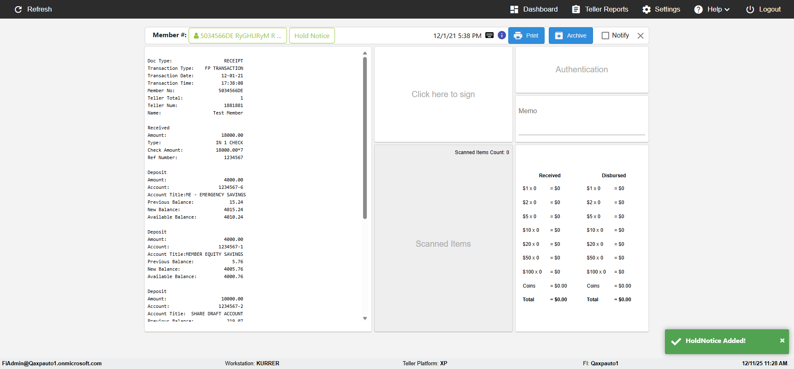Click the '12/1/21 5:38 PM' timestamp
The width and height of the screenshot is (794, 369).
457,36
